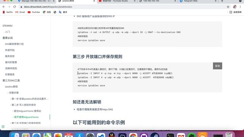Select 或不使用Adguard home sidebar entry
This screenshot has height=137, width=244.
(x=26, y=117)
